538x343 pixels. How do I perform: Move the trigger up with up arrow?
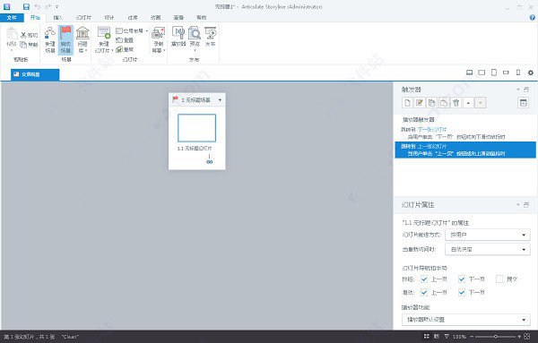468,103
